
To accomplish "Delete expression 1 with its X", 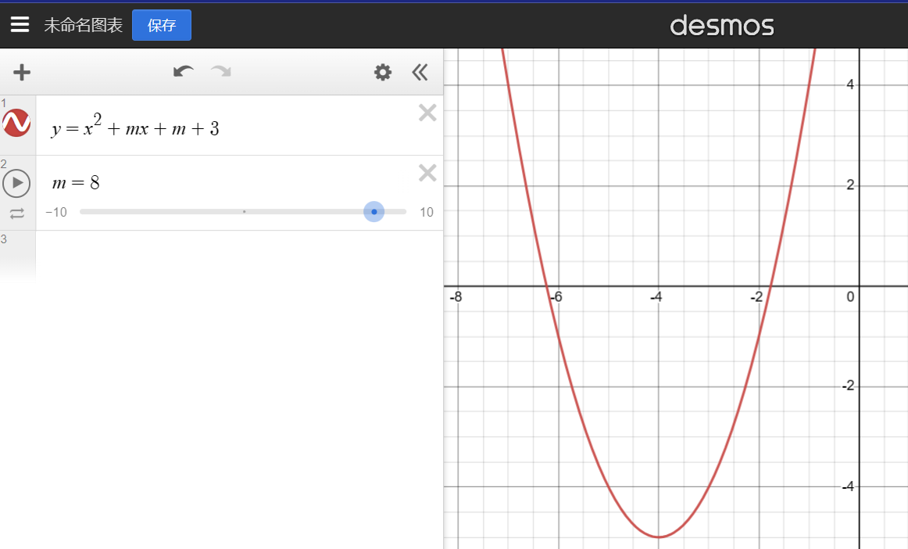I will pyautogui.click(x=427, y=113).
